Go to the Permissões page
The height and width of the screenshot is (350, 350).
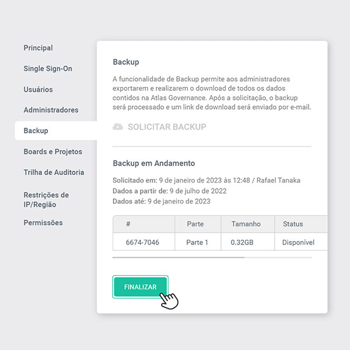tap(43, 222)
